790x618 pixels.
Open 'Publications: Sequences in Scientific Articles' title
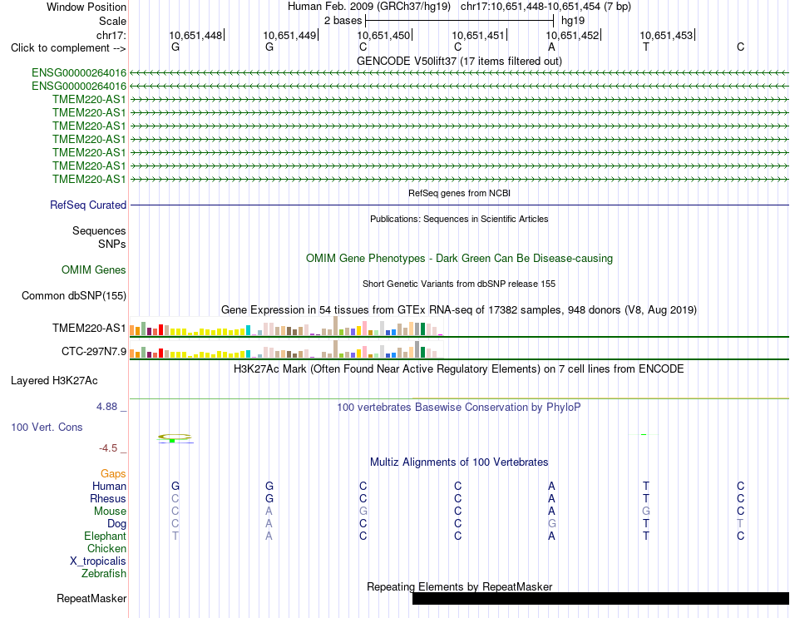[x=459, y=219]
